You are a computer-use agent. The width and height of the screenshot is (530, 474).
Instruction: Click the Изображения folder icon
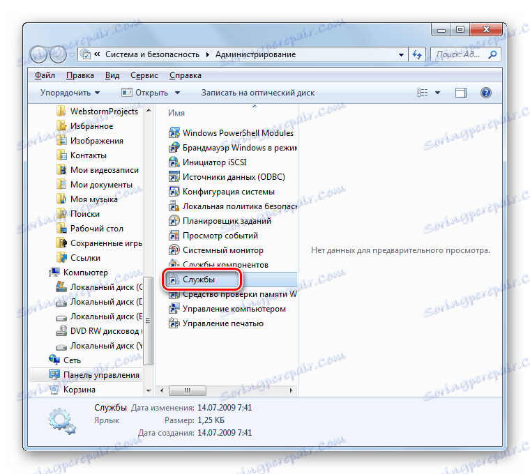[x=61, y=141]
